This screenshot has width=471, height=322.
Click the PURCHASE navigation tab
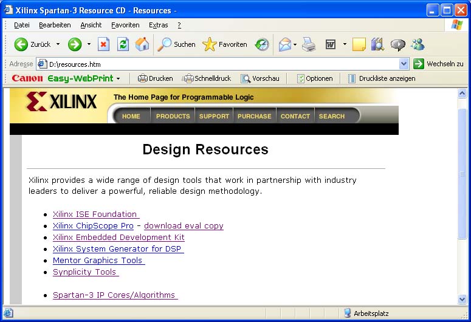255,116
